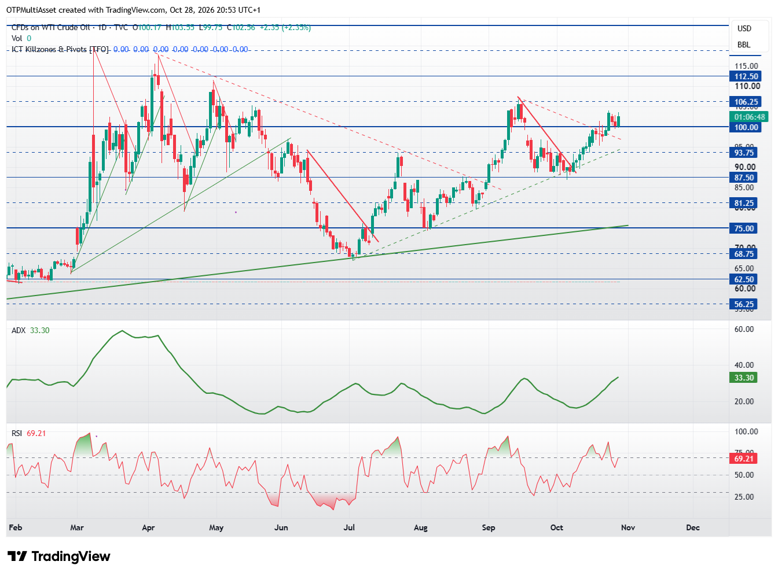Click the USD currency label
Image resolution: width=778 pixels, height=576 pixels.
pos(744,28)
